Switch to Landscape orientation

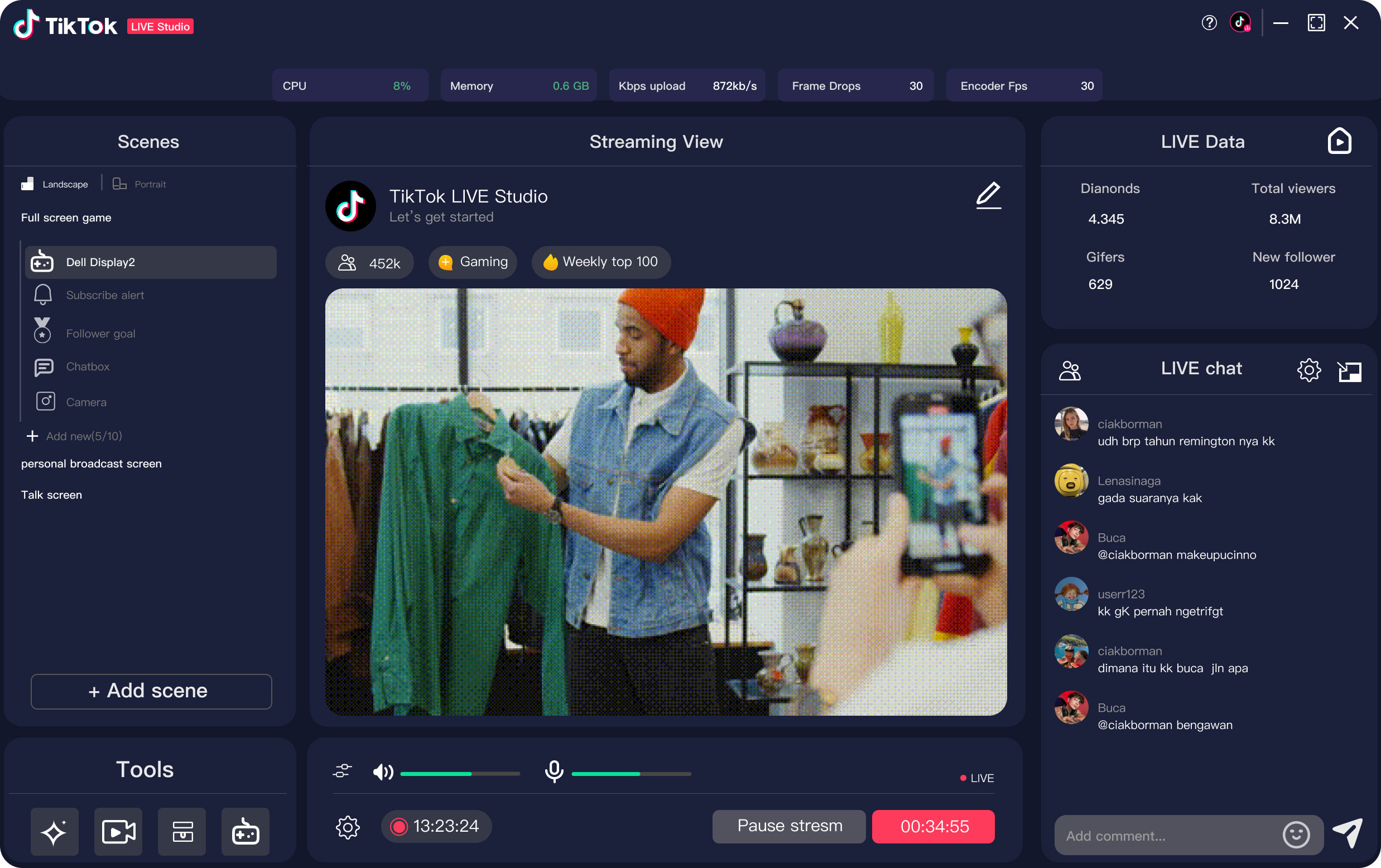click(55, 184)
